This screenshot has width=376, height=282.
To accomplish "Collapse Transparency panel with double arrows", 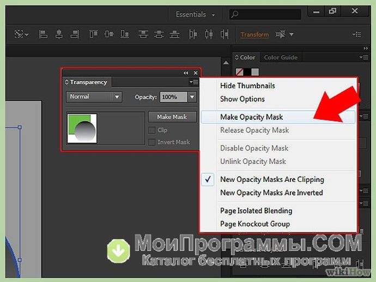I will click(x=186, y=73).
